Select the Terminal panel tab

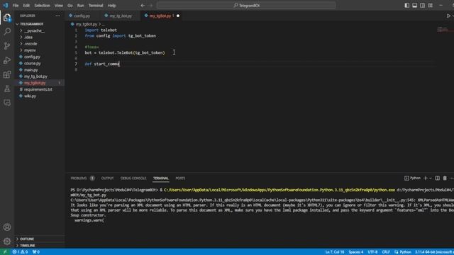(x=161, y=178)
